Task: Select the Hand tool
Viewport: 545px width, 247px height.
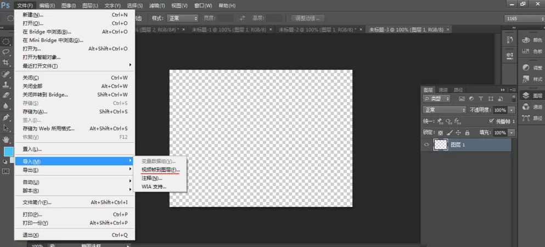Action: (x=6, y=139)
